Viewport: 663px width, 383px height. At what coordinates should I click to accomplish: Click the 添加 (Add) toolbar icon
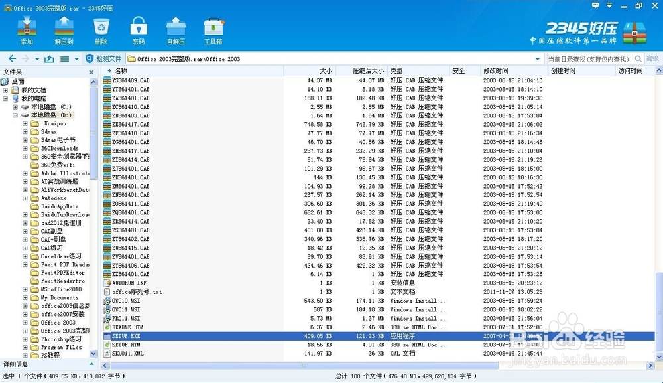coord(27,30)
